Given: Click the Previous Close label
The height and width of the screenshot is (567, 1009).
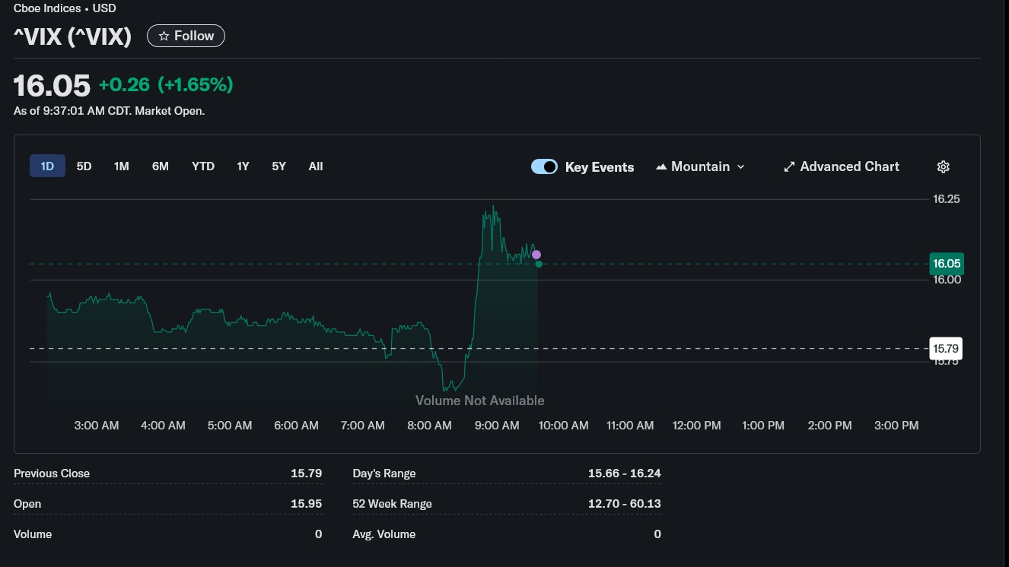Looking at the screenshot, I should [52, 474].
